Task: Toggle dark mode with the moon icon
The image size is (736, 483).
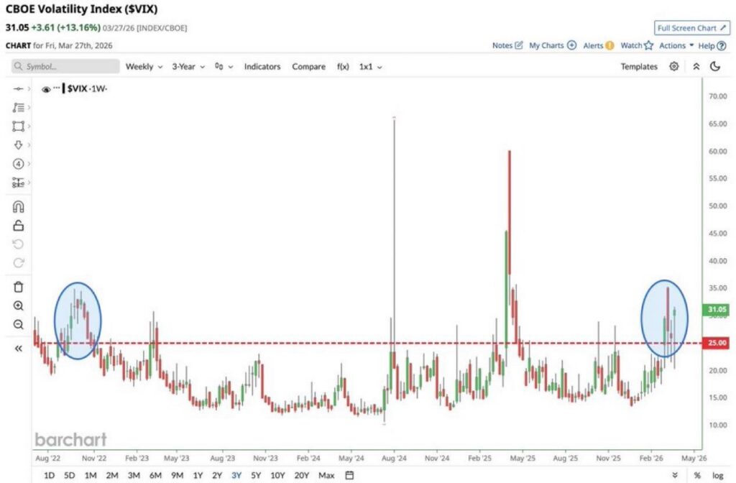Action: (715, 66)
